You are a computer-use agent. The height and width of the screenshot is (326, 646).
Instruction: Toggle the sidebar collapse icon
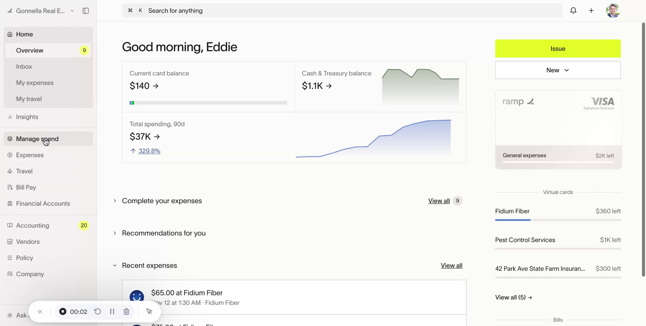click(x=85, y=10)
